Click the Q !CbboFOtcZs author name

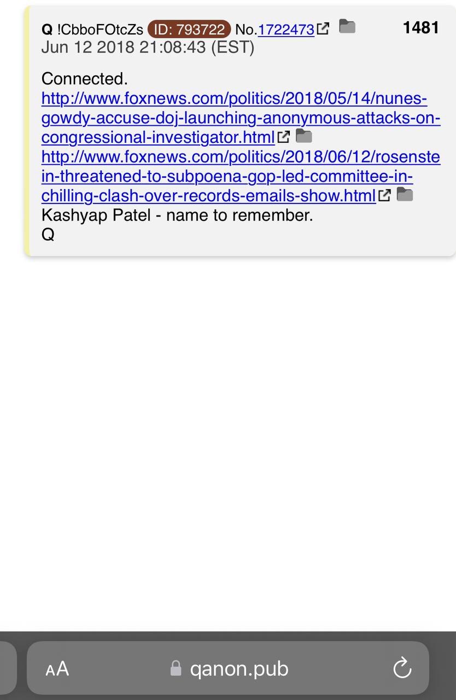tap(92, 30)
